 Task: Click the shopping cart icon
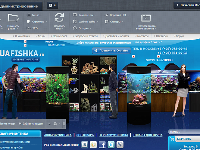[x=172, y=139]
